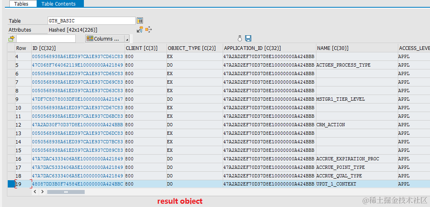
Task: Click the OBJECT_TYPE EX cell in row 15
Action: (194, 150)
